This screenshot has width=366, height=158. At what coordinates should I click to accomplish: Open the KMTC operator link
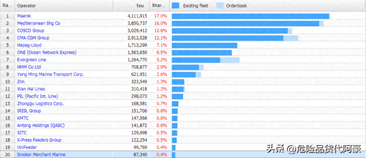[23, 118]
